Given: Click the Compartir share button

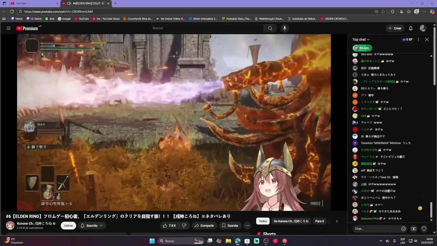Looking at the screenshot, I should [x=204, y=225].
